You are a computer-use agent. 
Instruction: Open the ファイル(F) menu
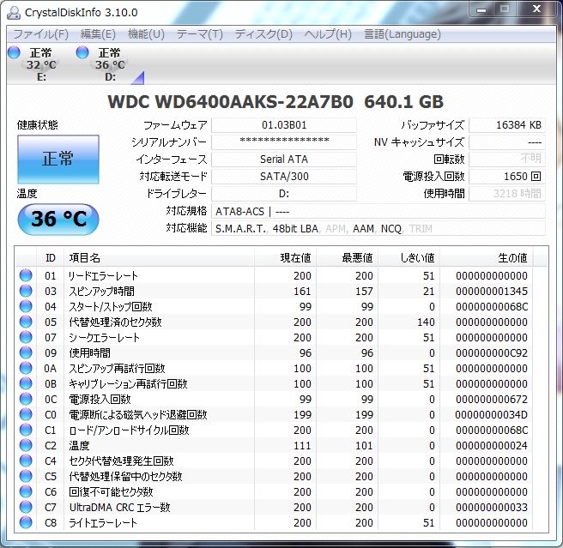click(40, 34)
